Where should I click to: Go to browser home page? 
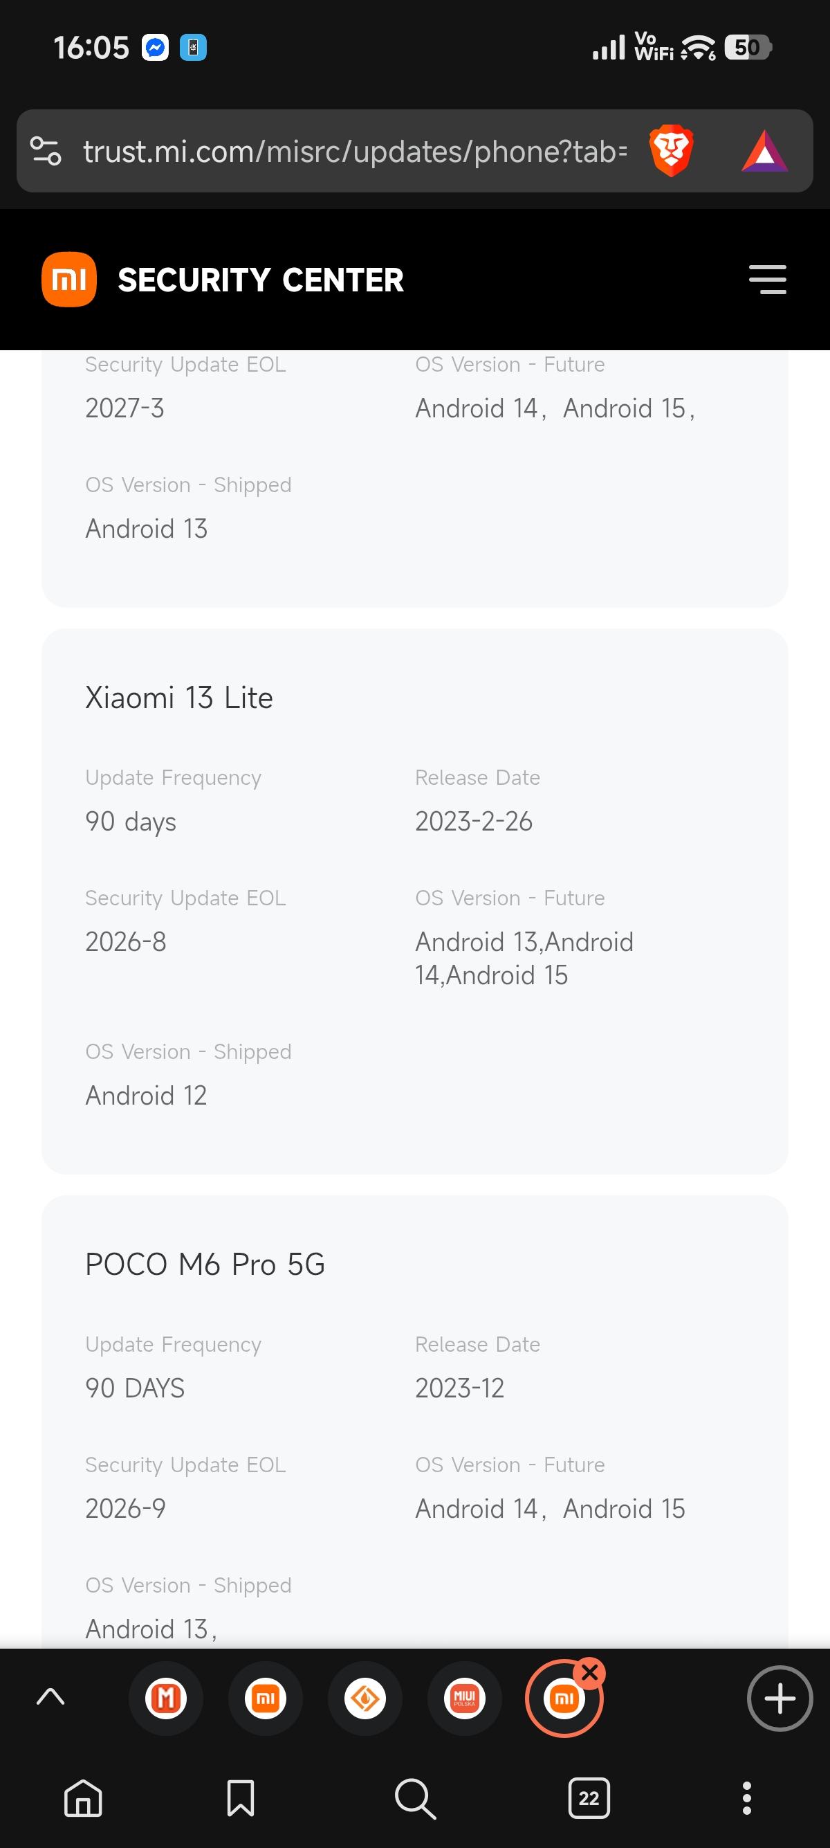click(83, 1797)
